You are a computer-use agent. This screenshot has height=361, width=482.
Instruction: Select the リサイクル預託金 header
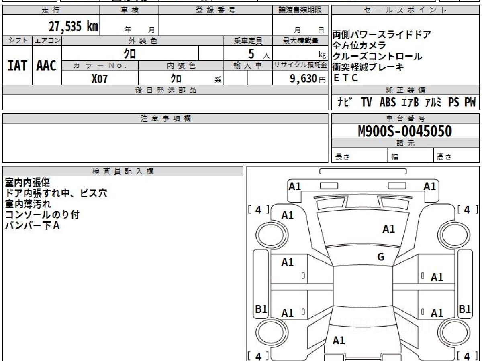pyautogui.click(x=300, y=66)
